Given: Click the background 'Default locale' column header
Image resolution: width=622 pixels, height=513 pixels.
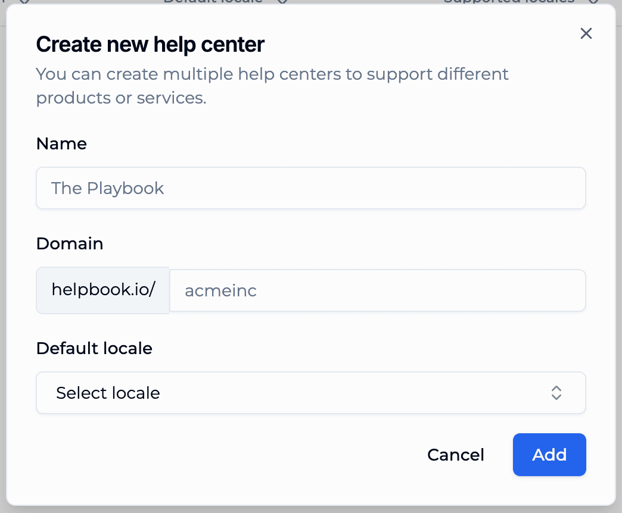Looking at the screenshot, I should click(213, 2).
